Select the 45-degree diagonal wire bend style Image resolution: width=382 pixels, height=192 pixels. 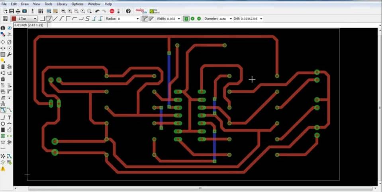tap(49, 19)
